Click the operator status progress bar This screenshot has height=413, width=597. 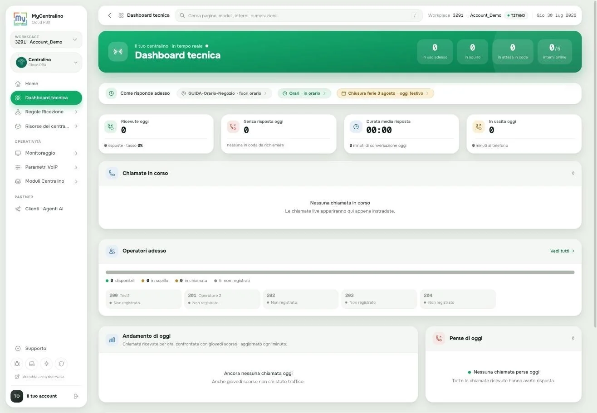coord(340,272)
